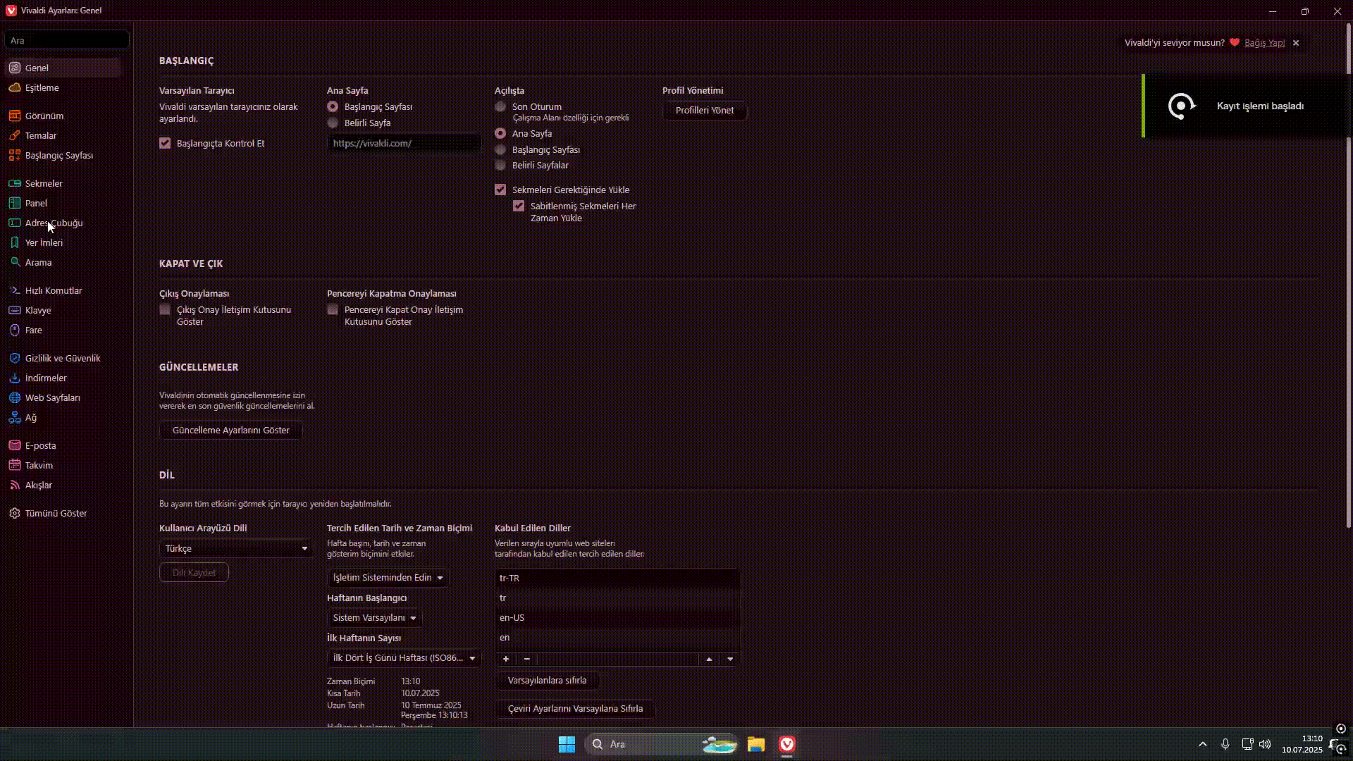The image size is (1353, 761).
Task: Open the Kullanıcı Arayüzü Dili dropdown
Action: pos(236,549)
